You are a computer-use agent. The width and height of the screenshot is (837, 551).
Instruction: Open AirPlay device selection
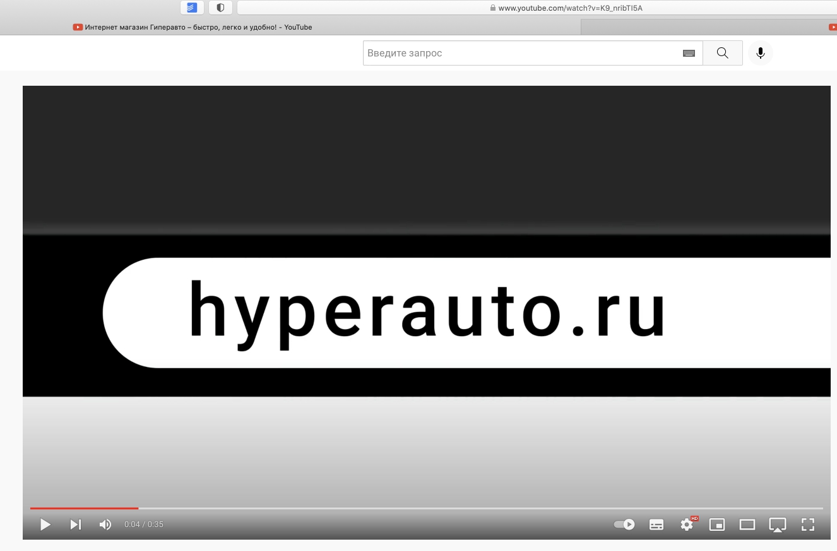tap(777, 525)
